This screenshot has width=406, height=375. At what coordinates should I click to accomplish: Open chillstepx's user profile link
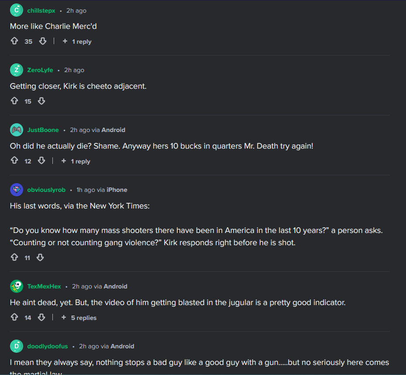point(41,10)
